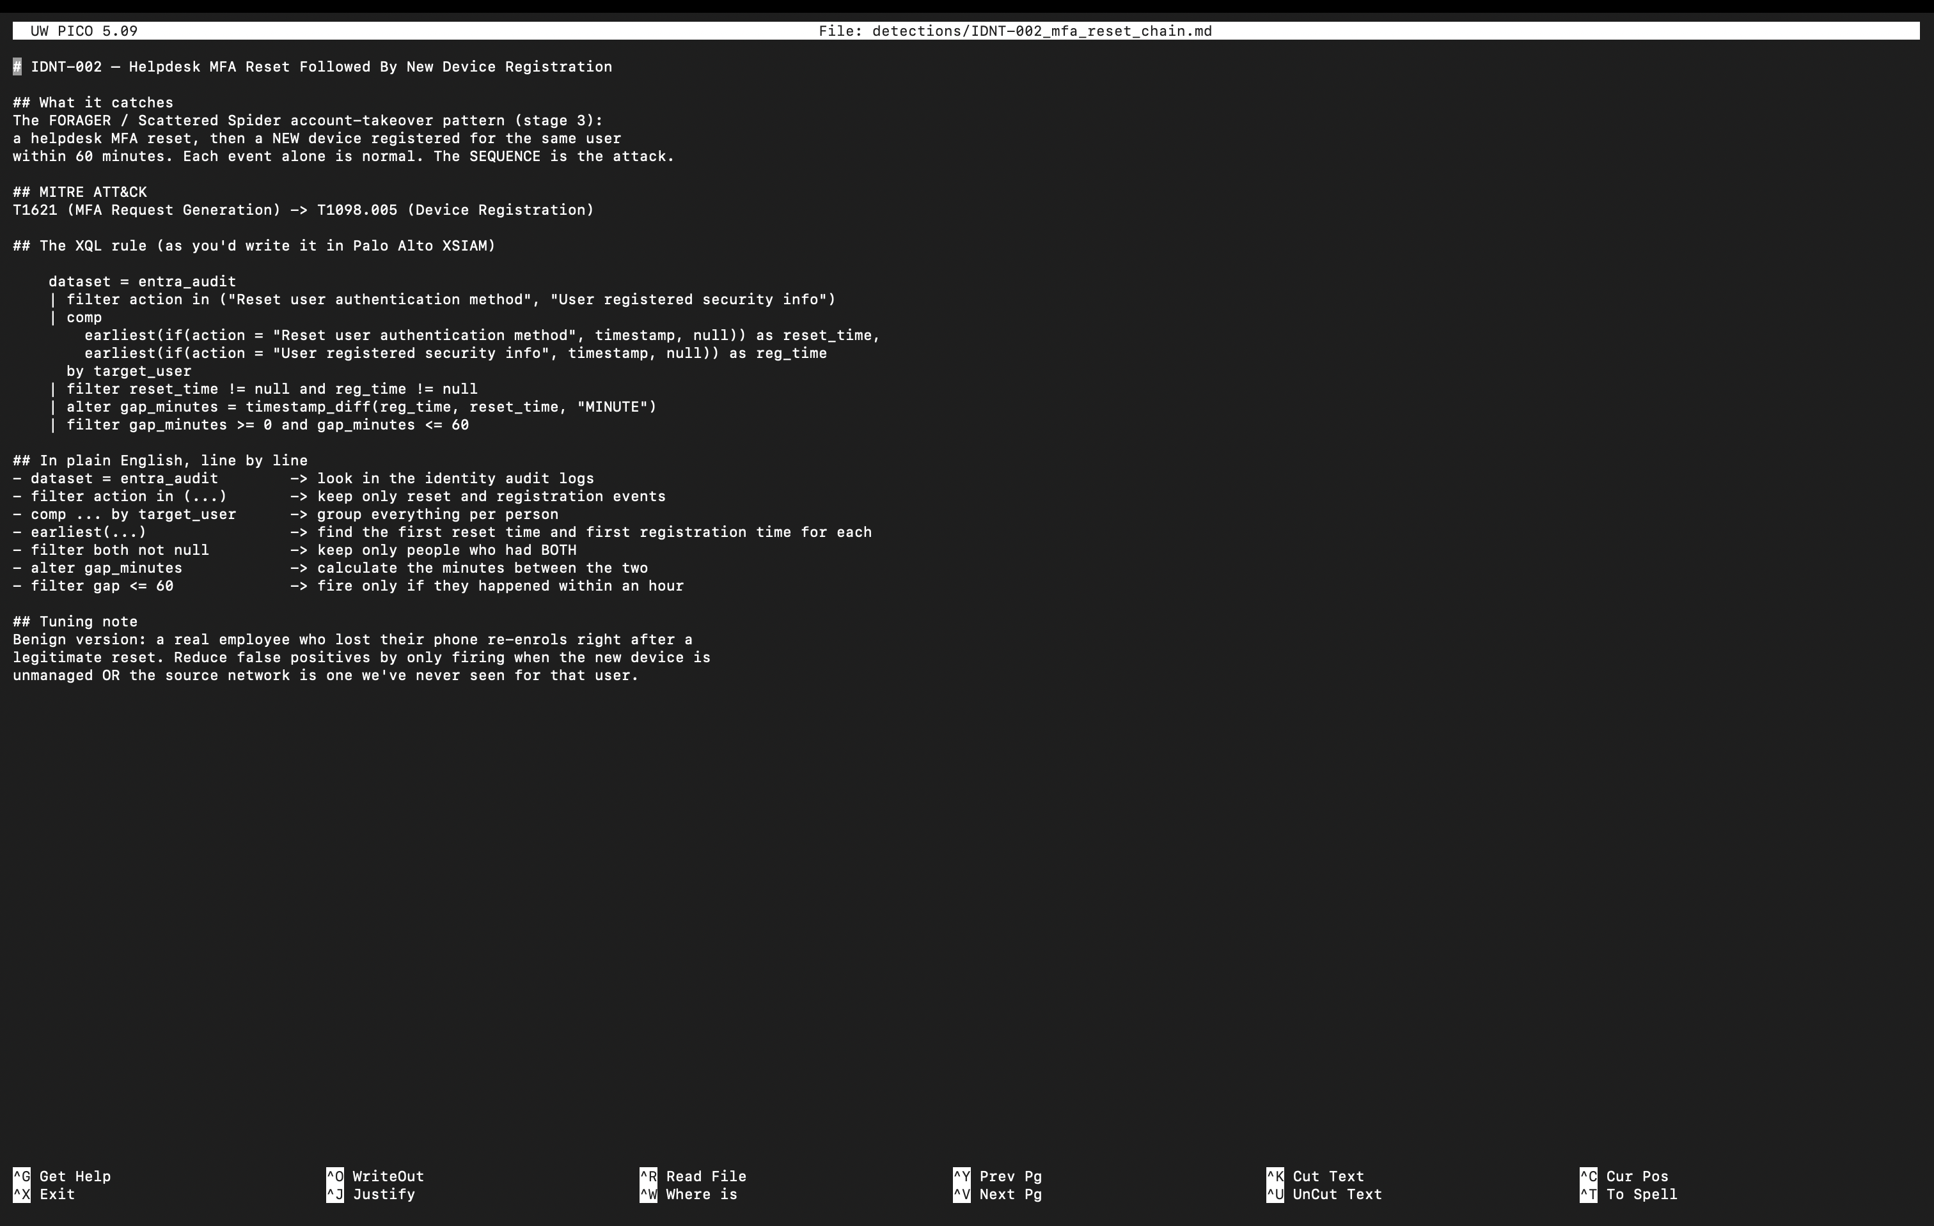Click the code line ending 'as reg_time'
Viewport: 1934px width, 1226px height.
(x=455, y=353)
